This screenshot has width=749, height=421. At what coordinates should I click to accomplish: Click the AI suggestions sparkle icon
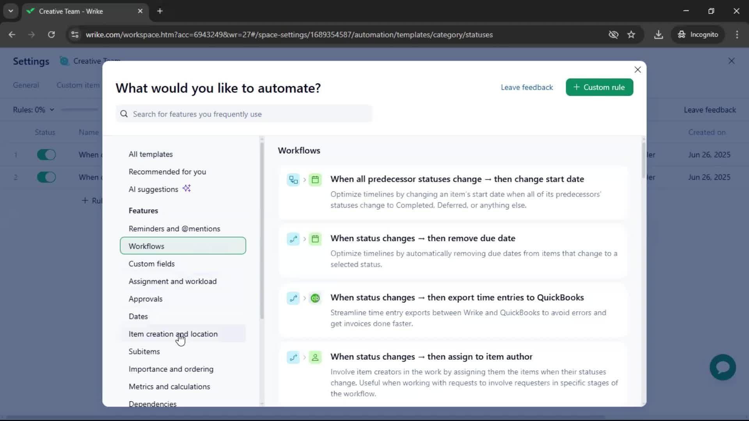click(x=187, y=188)
